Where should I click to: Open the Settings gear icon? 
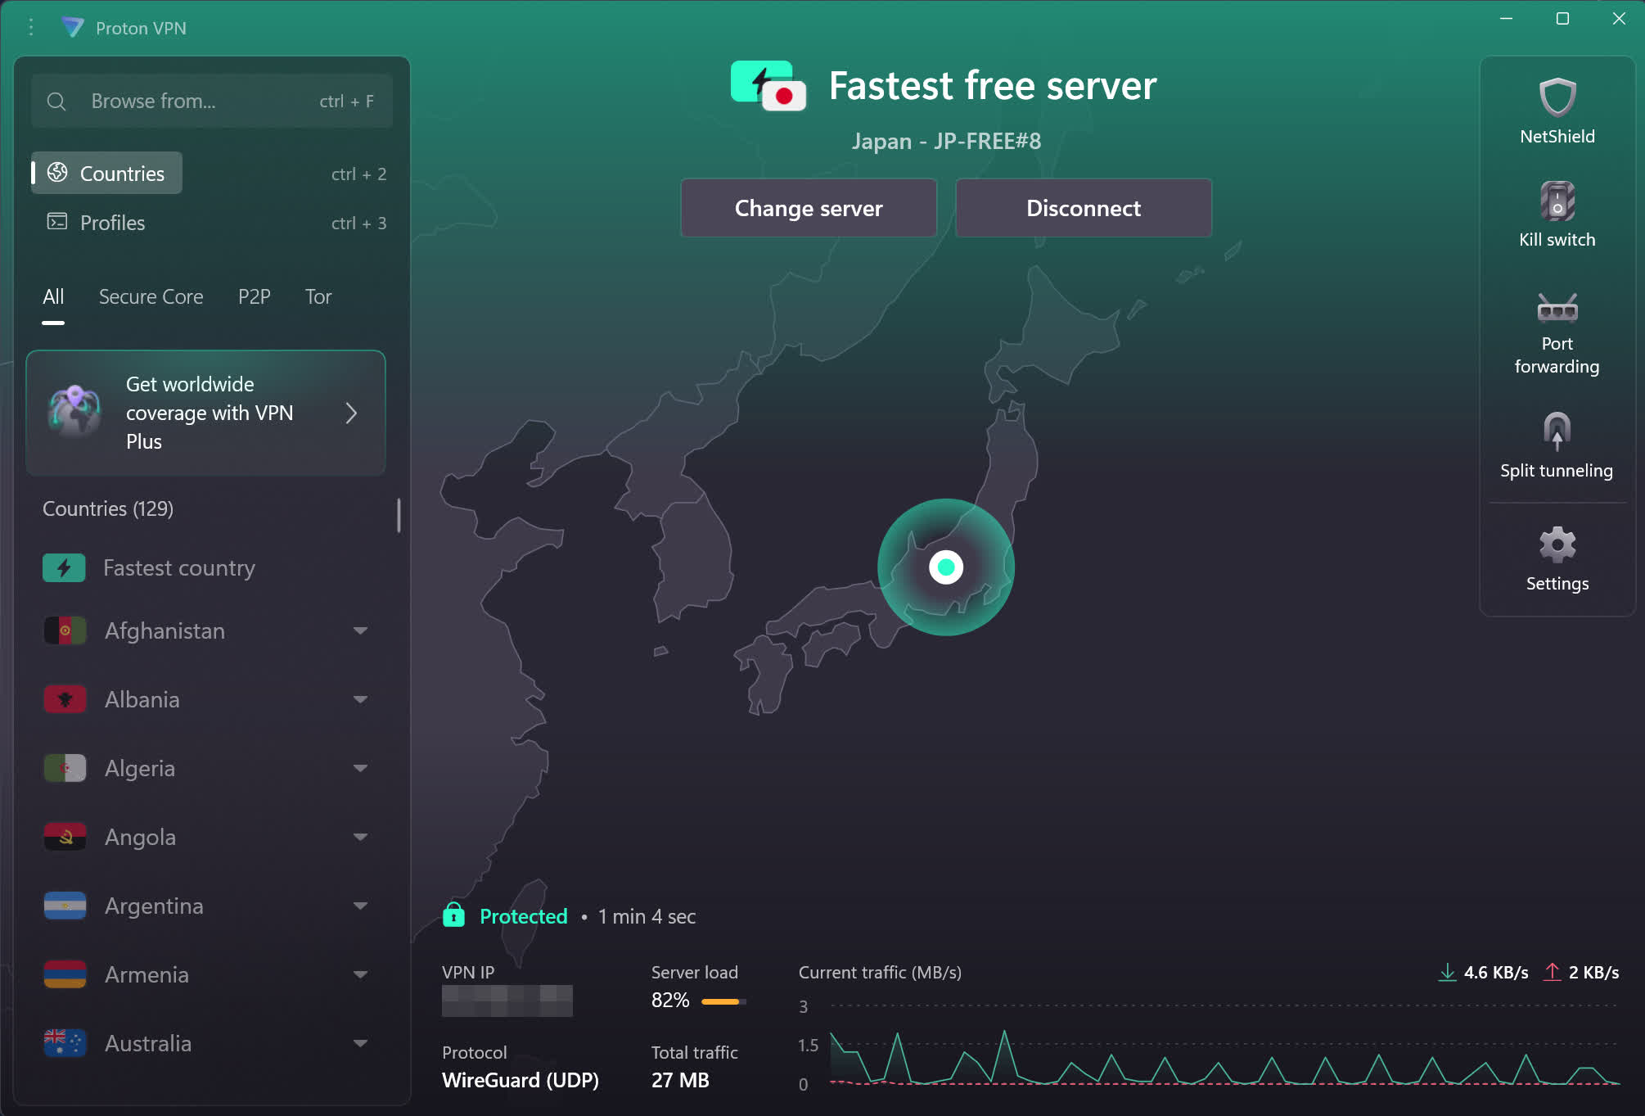click(1557, 544)
